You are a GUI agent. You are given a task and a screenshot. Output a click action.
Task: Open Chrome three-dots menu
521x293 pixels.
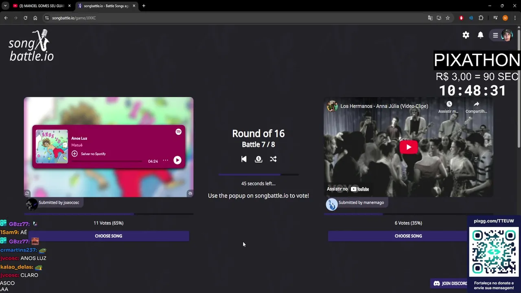(x=515, y=18)
